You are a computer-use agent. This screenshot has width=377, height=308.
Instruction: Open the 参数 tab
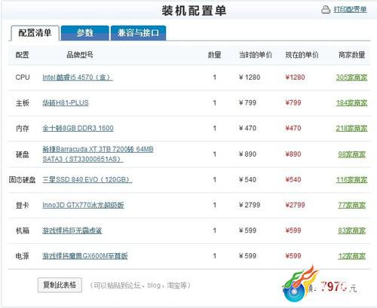pyautogui.click(x=85, y=33)
